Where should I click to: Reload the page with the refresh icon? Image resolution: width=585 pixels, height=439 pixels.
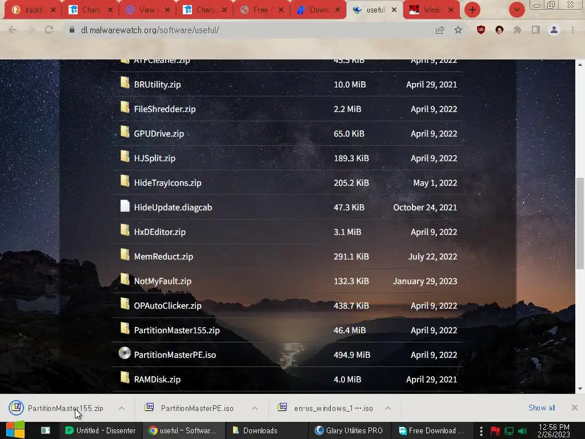pos(49,30)
